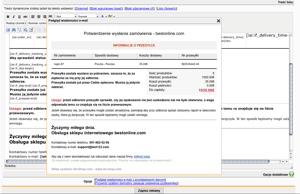Image resolution: width=300 pixels, height=194 pixels.
Task: Click the '[iai:if_dsp-begin]' tag in the editor
Action: pyautogui.click(x=22, y=68)
